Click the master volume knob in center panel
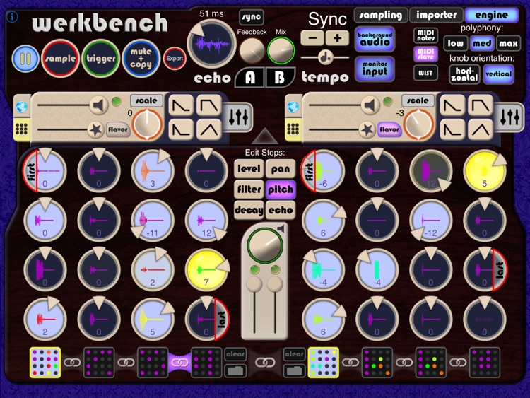Screen dimensions: 530x398 click(x=265, y=245)
